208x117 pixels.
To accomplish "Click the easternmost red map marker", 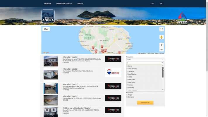I will (119, 52).
